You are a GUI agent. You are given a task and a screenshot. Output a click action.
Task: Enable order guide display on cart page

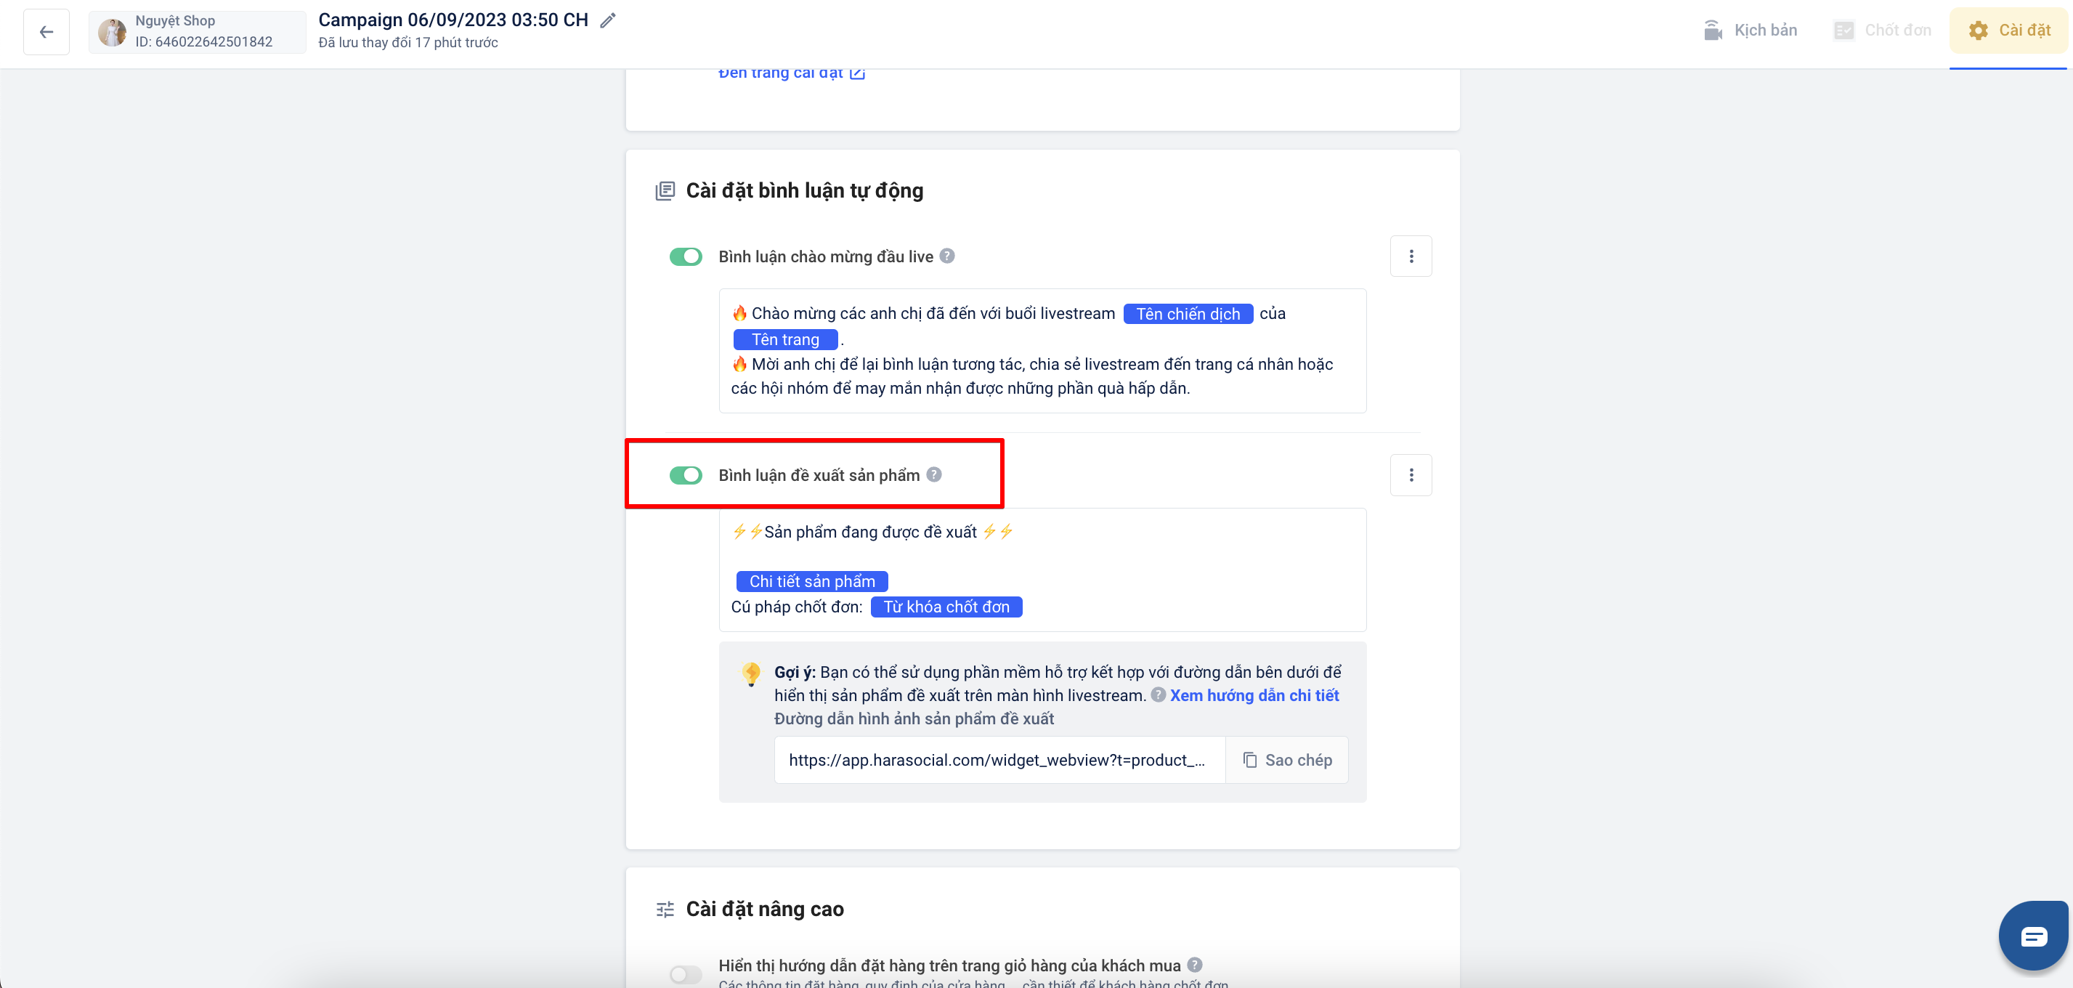[686, 974]
